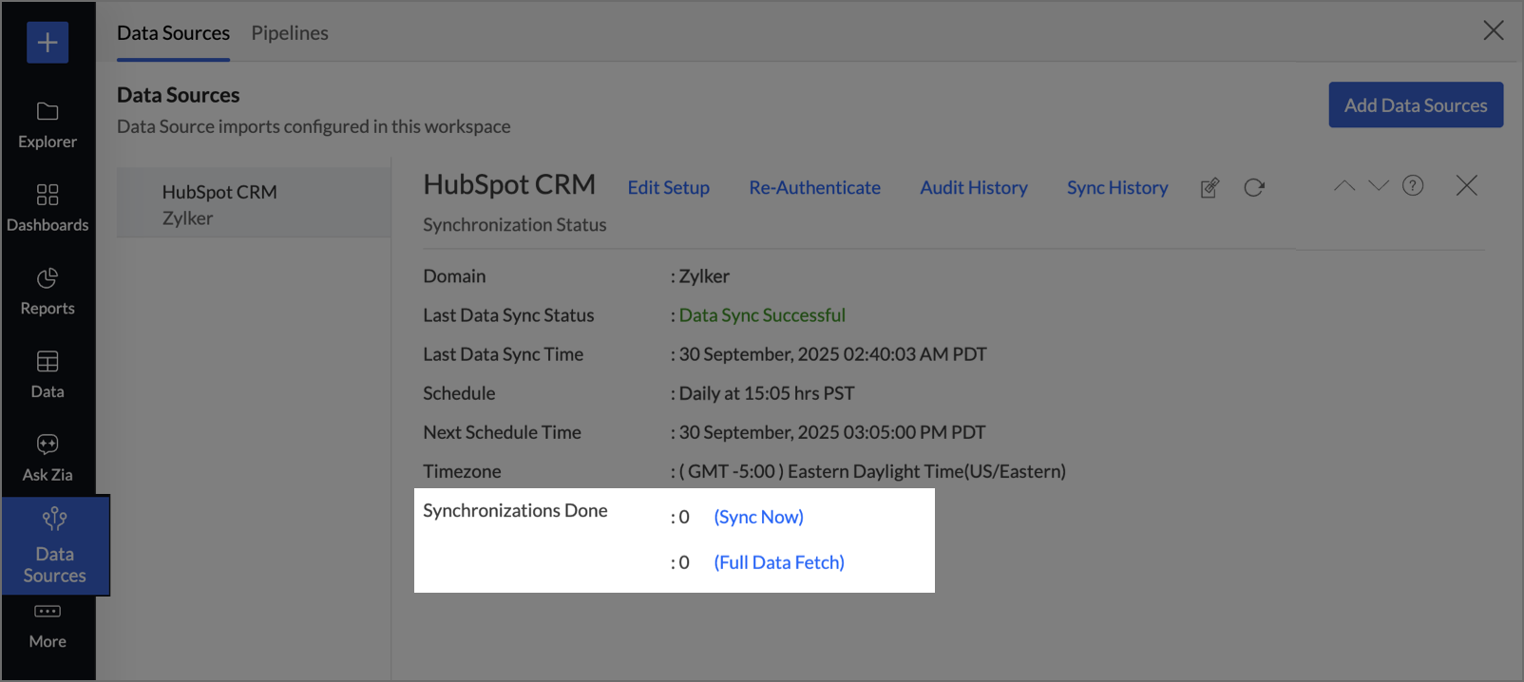Click the Add Data Sources button
This screenshot has height=682, width=1524.
(x=1415, y=105)
